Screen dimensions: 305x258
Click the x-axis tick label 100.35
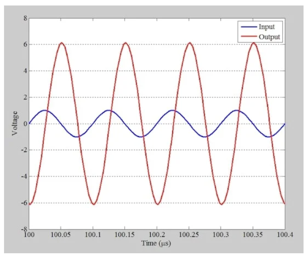(x=253, y=235)
